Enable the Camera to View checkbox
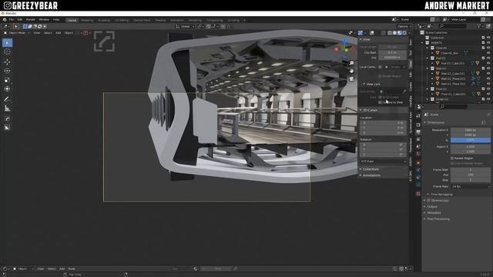The image size is (493, 277). (380, 102)
